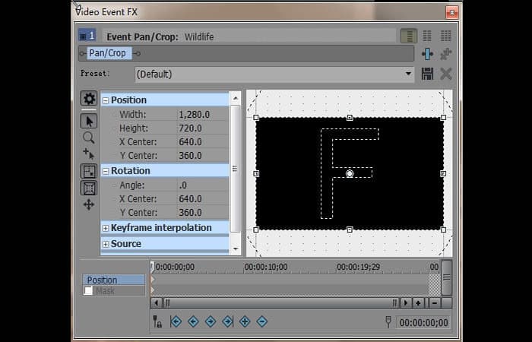
Task: Delete the preset with the X icon
Action: [446, 74]
